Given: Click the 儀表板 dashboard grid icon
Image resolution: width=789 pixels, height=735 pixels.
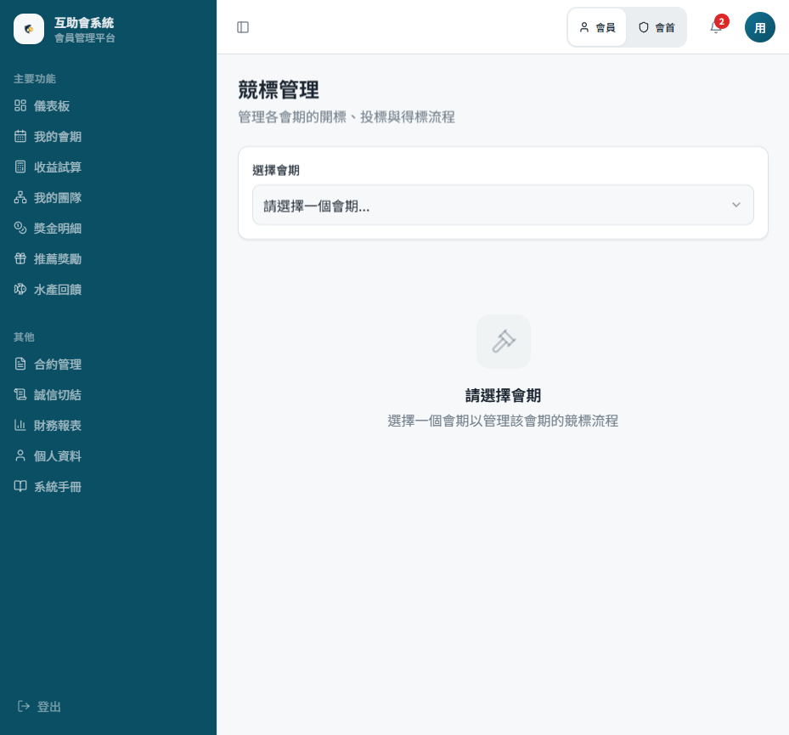Looking at the screenshot, I should click(x=20, y=105).
